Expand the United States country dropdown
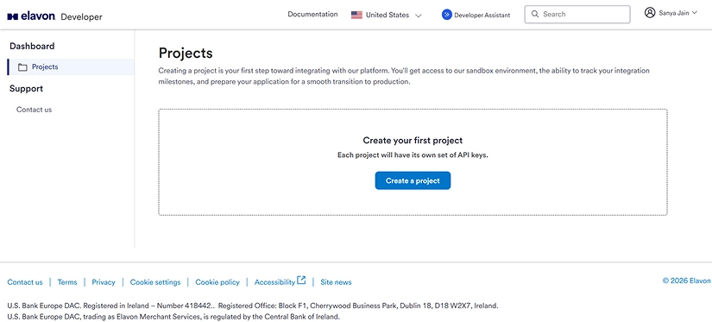This screenshot has width=712, height=322. pos(387,15)
